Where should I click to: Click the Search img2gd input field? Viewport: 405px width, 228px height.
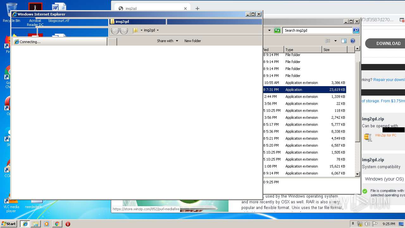coord(317,30)
